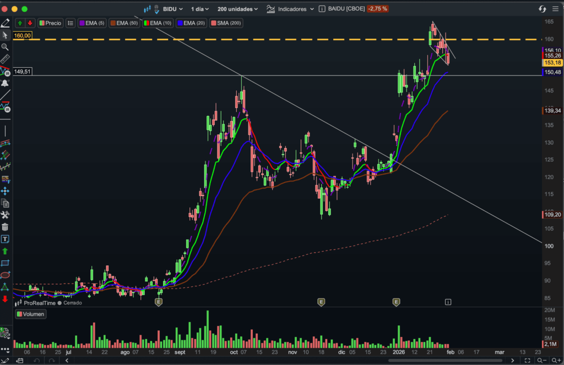Toggle the EMA (50) indicator
Image resolution: width=564 pixels, height=365 pixels.
pos(124,23)
